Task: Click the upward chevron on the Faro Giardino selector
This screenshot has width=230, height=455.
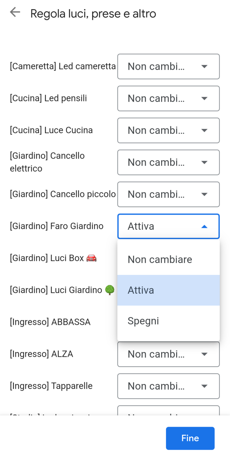Action: [204, 226]
